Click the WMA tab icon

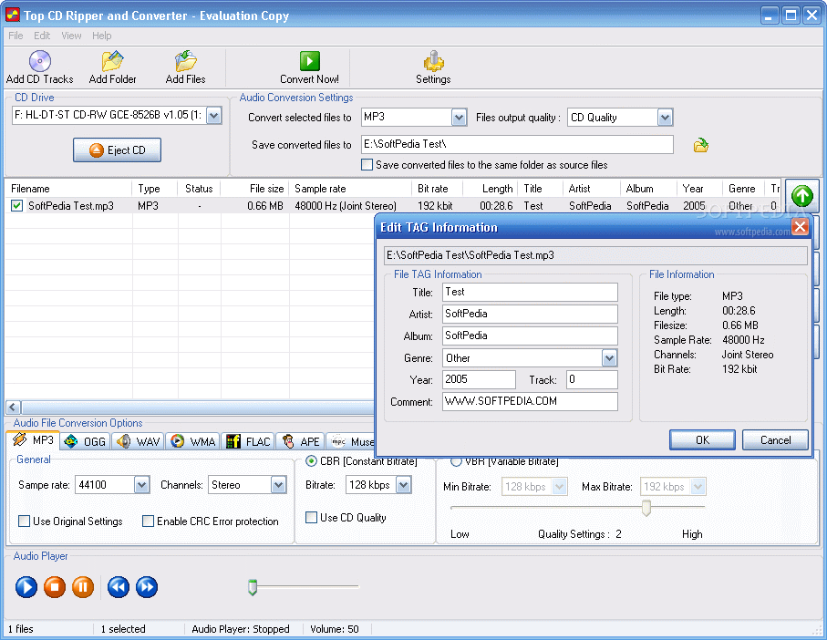(x=177, y=441)
